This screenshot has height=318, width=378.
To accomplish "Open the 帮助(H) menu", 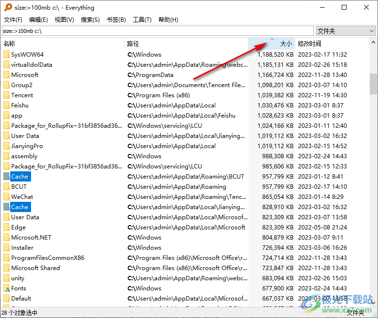I will click(x=168, y=20).
